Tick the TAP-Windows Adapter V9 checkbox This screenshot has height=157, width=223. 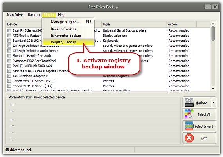pyautogui.click(x=9, y=76)
